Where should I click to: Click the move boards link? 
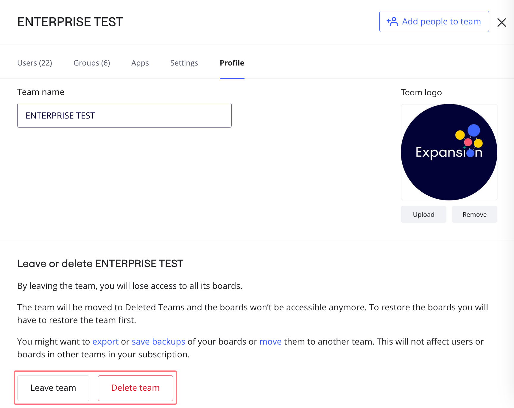pos(270,342)
